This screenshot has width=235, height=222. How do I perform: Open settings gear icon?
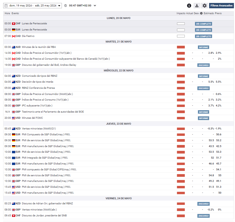click(205, 6)
